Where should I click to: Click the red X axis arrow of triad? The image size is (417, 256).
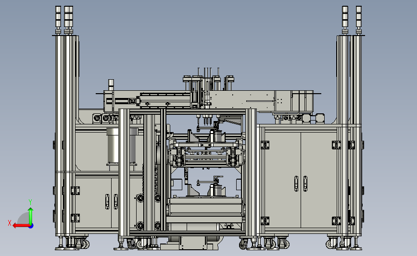click(x=21, y=226)
